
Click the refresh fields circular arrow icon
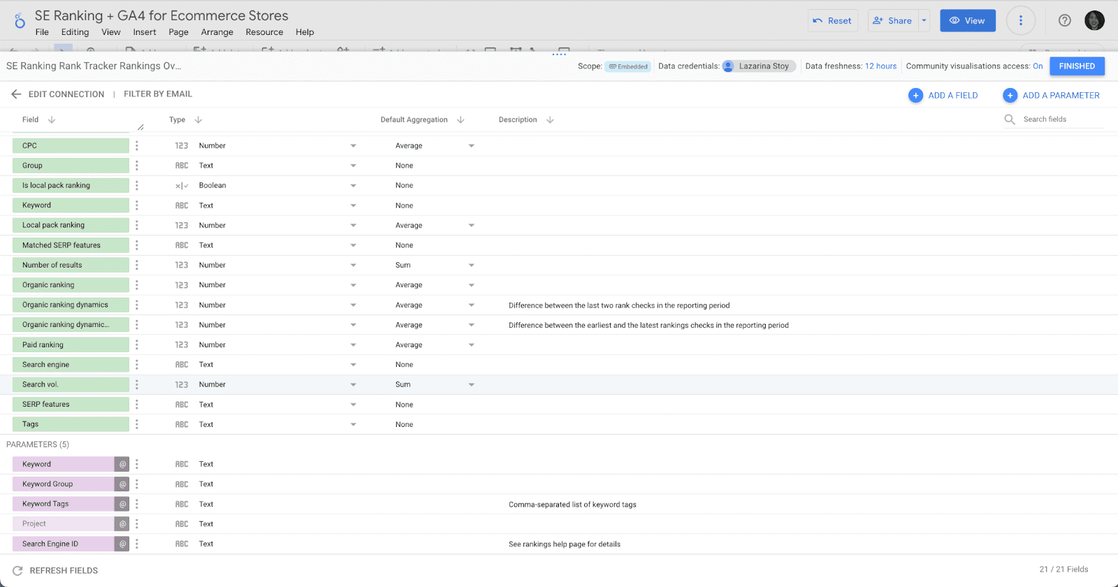(17, 571)
